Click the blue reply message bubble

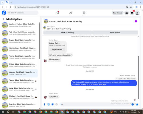[x=104, y=83]
